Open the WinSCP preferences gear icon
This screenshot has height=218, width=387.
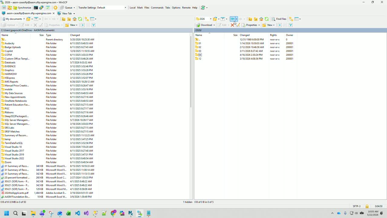55,8
